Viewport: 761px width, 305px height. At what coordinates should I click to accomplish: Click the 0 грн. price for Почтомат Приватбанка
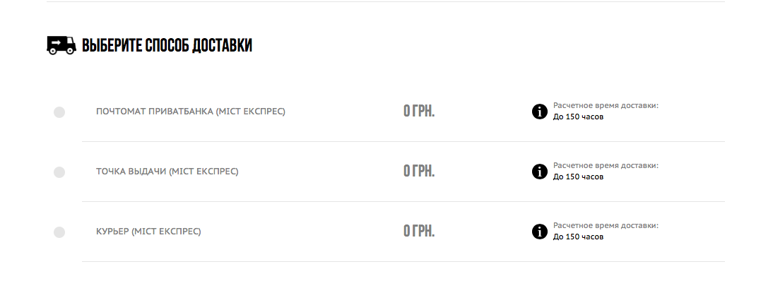tap(418, 111)
